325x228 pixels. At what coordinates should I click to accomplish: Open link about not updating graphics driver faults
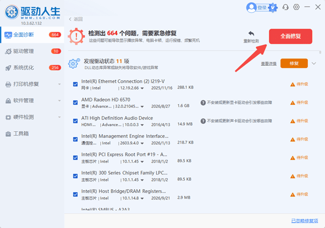coord(239,103)
